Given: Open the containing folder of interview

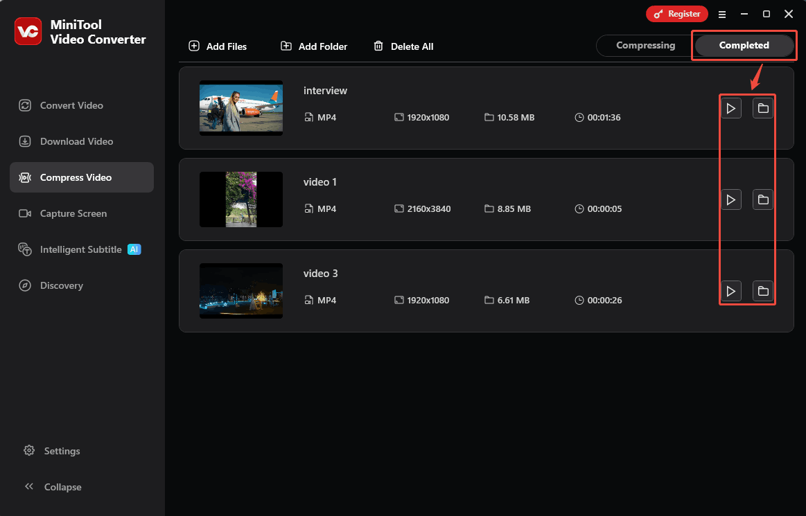Looking at the screenshot, I should (x=763, y=107).
